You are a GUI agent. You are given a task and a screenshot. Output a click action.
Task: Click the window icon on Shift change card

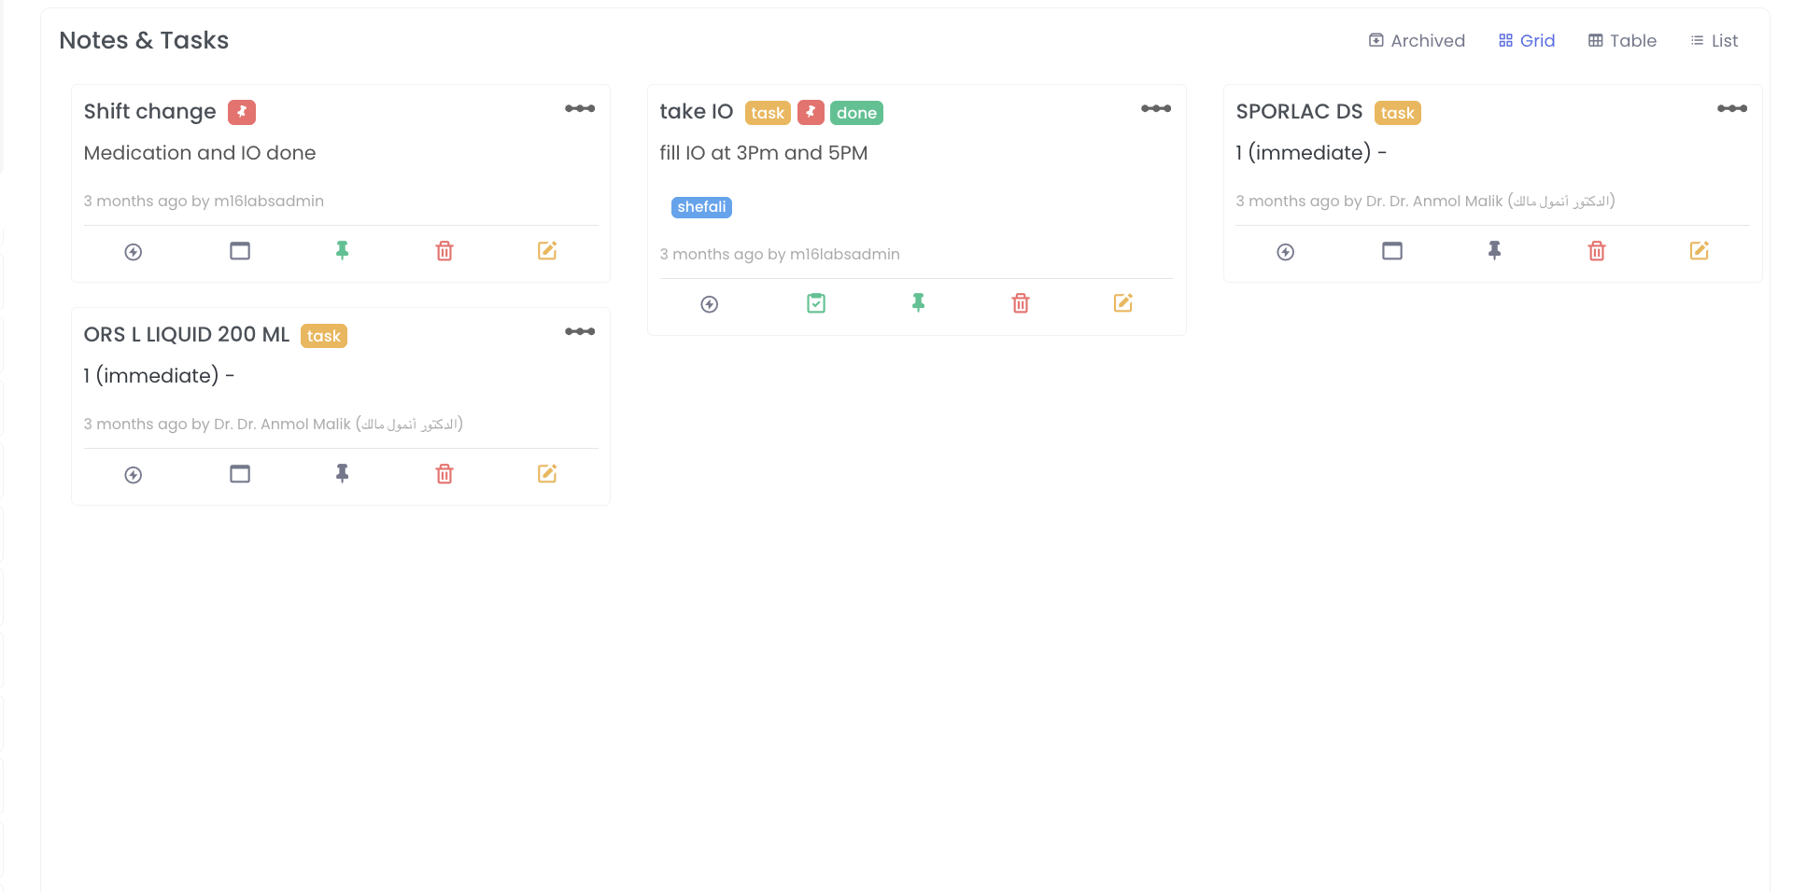pos(240,251)
